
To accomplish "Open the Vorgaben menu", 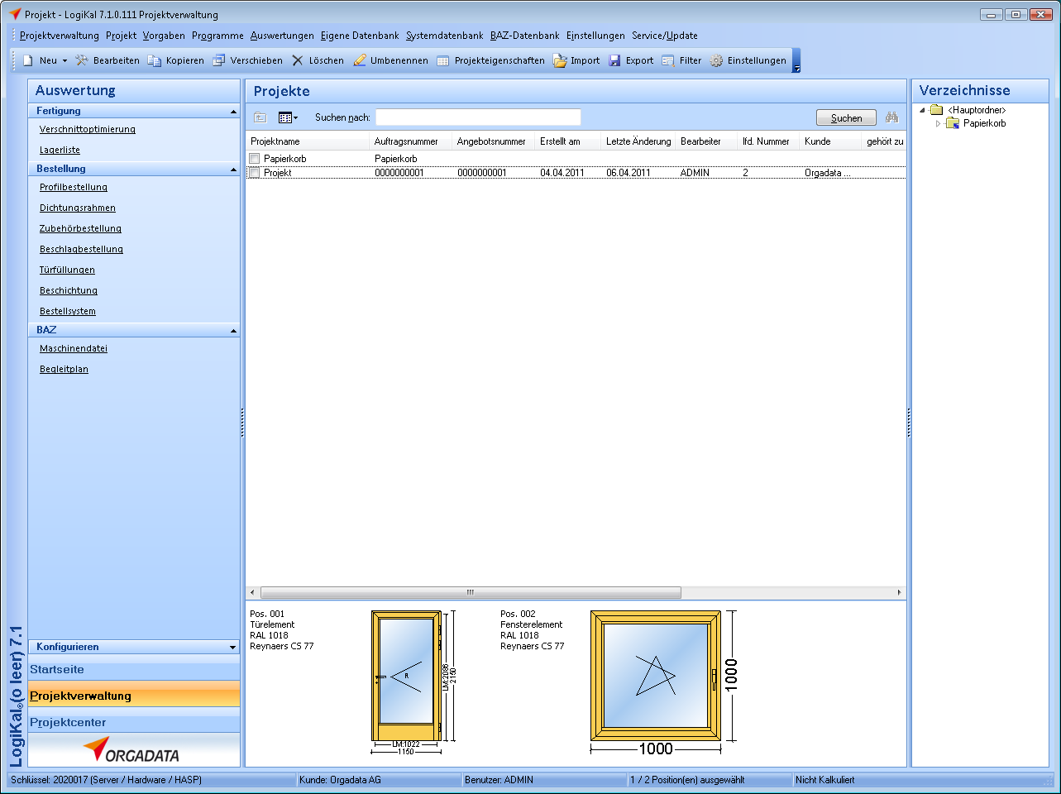I will pos(164,36).
